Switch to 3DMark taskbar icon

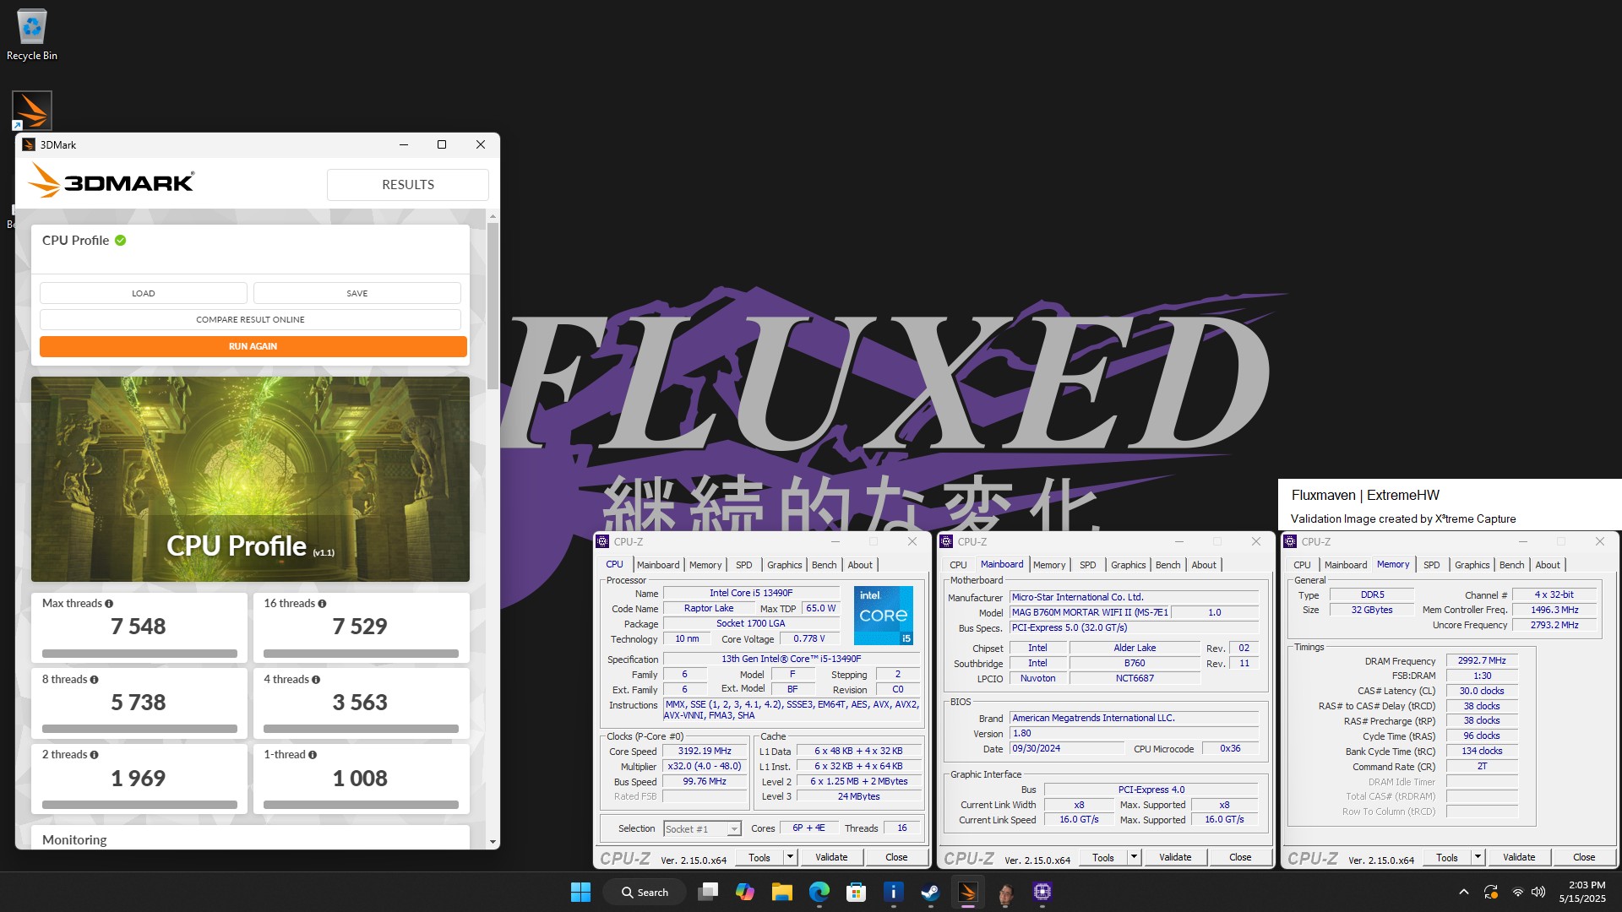[967, 892]
